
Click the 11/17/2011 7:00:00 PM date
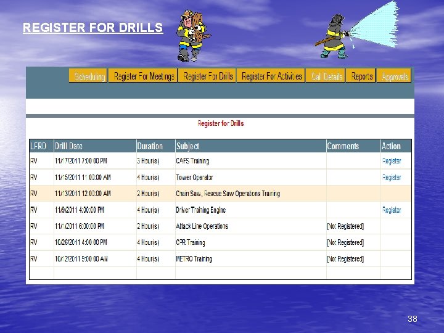click(81, 161)
